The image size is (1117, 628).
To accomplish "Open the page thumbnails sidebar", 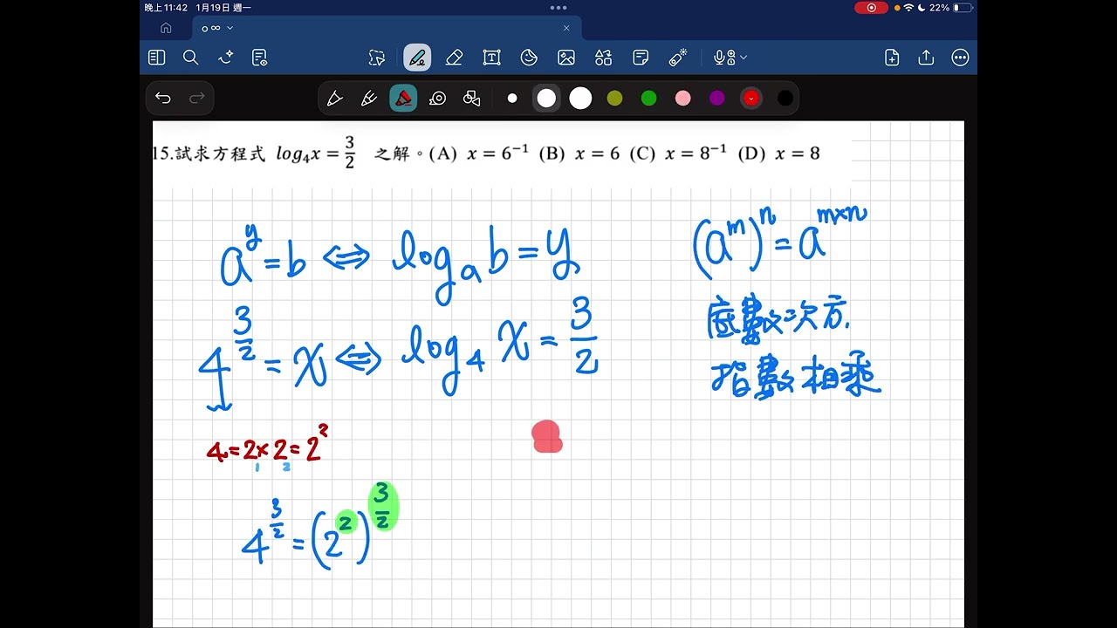I will point(157,58).
